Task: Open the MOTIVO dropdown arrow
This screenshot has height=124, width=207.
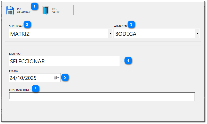Action: tap(122, 61)
